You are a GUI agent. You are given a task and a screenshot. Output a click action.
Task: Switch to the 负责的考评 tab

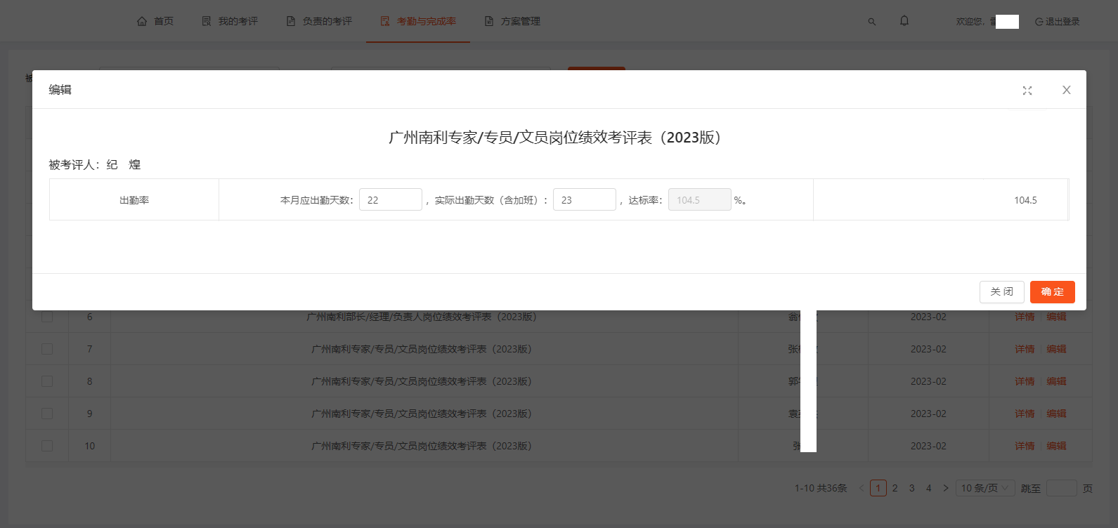click(x=320, y=21)
